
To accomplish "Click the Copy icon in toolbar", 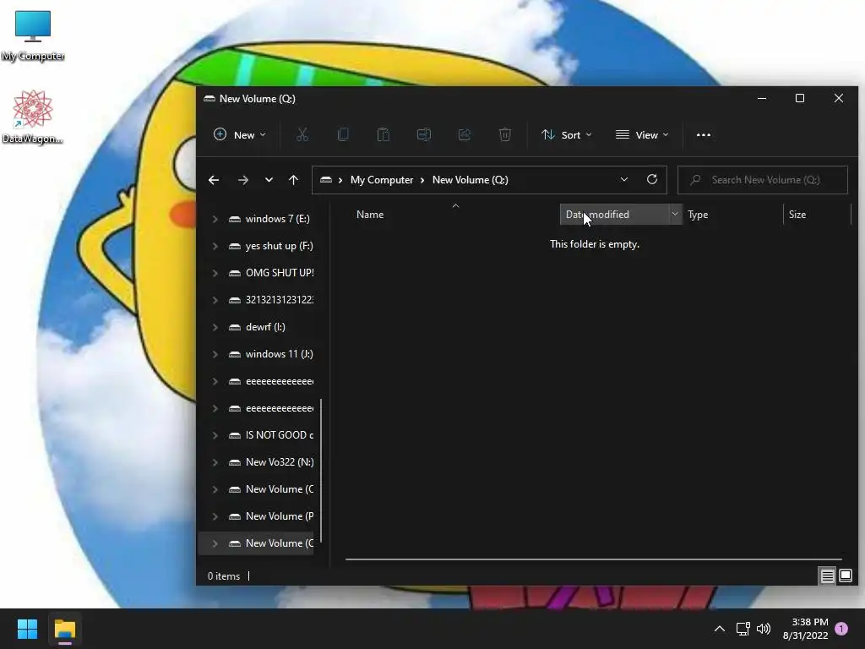I will tap(343, 134).
